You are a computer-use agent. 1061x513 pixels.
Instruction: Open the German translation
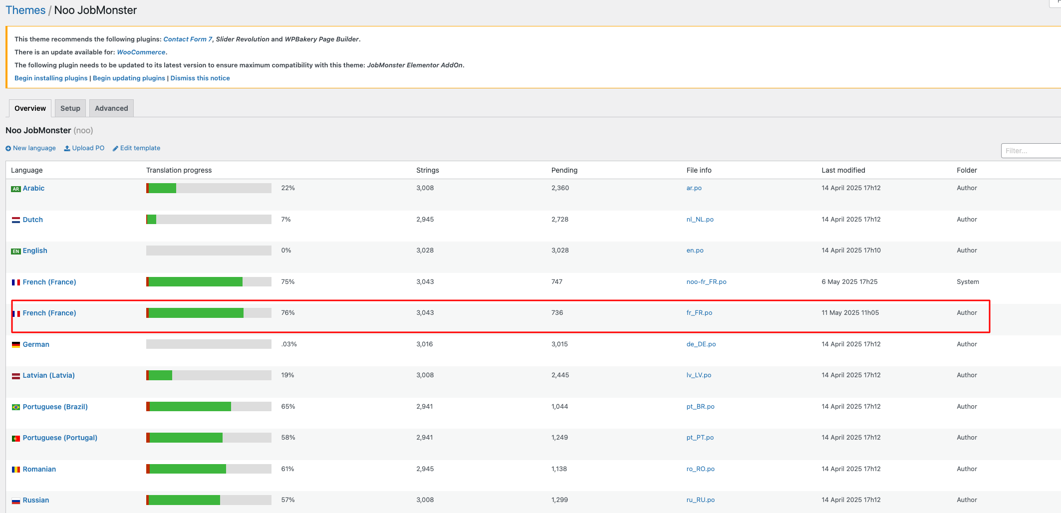click(36, 344)
